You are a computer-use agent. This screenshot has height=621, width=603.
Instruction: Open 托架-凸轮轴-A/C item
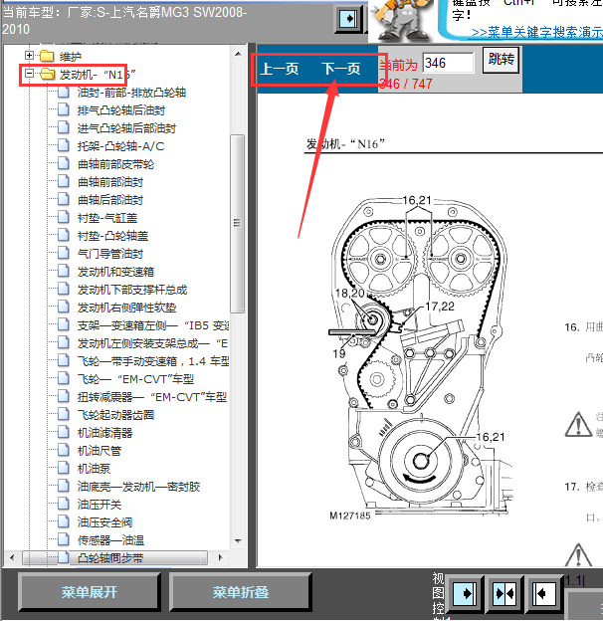(x=120, y=146)
